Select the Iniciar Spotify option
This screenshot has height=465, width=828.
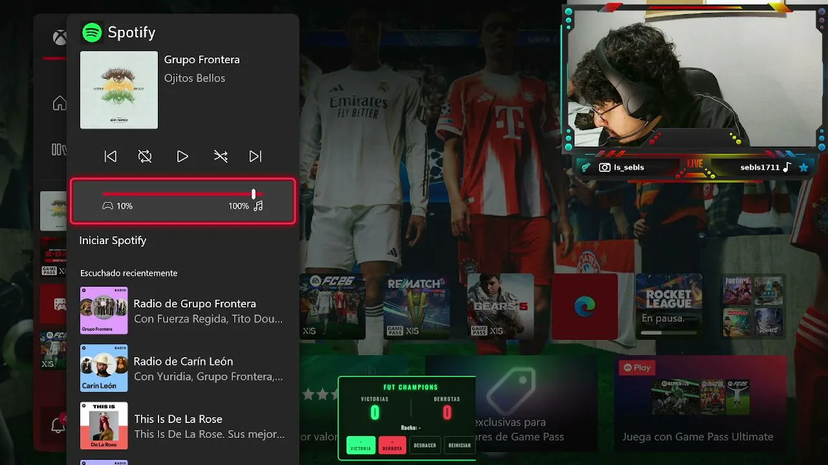[113, 240]
